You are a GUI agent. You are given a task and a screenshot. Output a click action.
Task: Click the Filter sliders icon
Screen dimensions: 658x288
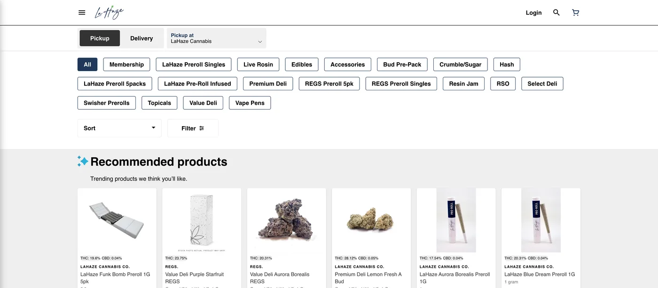pyautogui.click(x=202, y=128)
